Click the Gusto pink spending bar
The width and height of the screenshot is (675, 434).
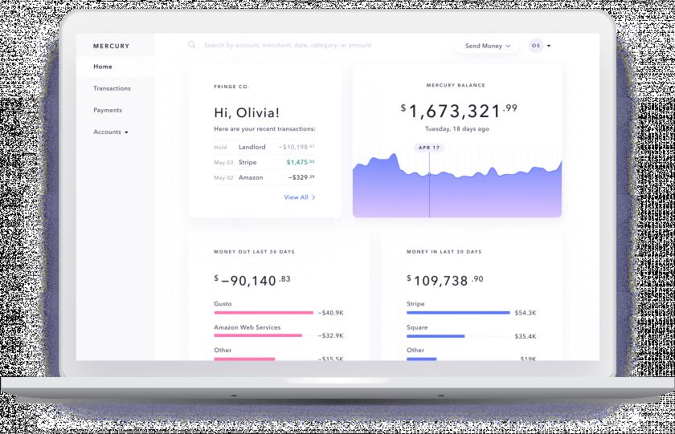[264, 313]
